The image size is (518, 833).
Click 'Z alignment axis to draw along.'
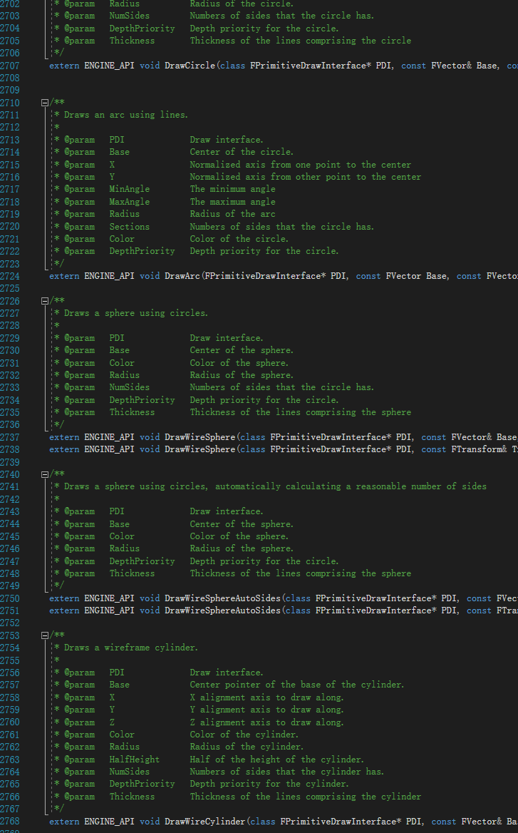pyautogui.click(x=267, y=722)
